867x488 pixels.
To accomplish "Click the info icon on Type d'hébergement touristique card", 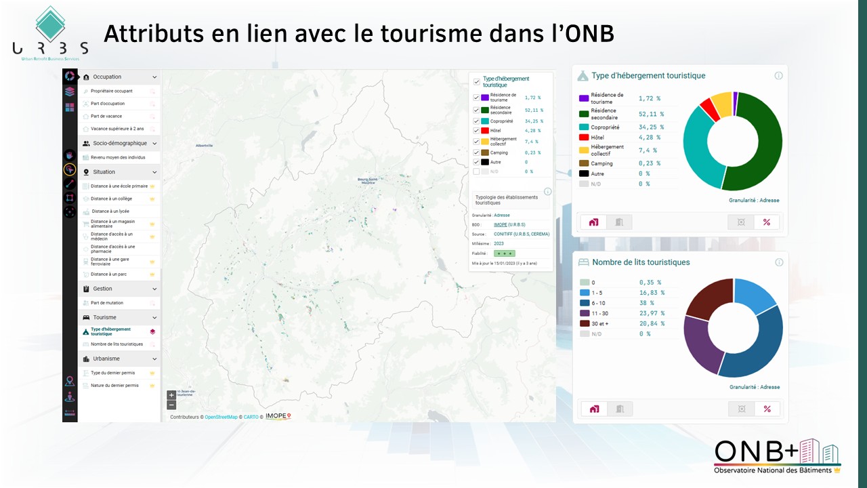I will click(x=779, y=76).
